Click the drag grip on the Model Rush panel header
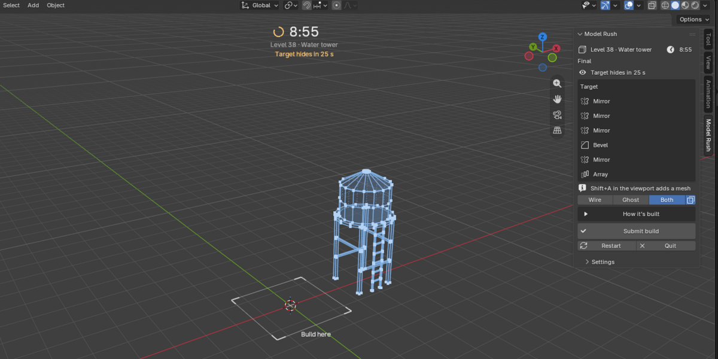The width and height of the screenshot is (718, 359). (692, 34)
